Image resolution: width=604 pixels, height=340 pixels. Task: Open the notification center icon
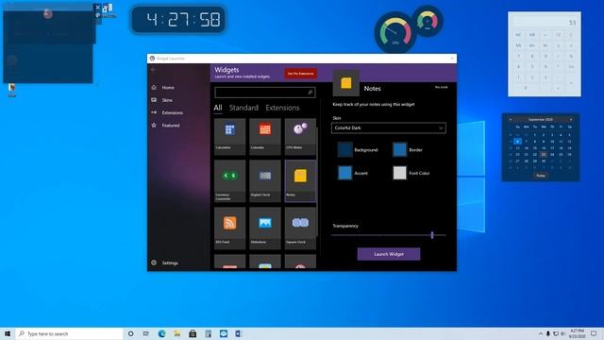tap(594, 333)
